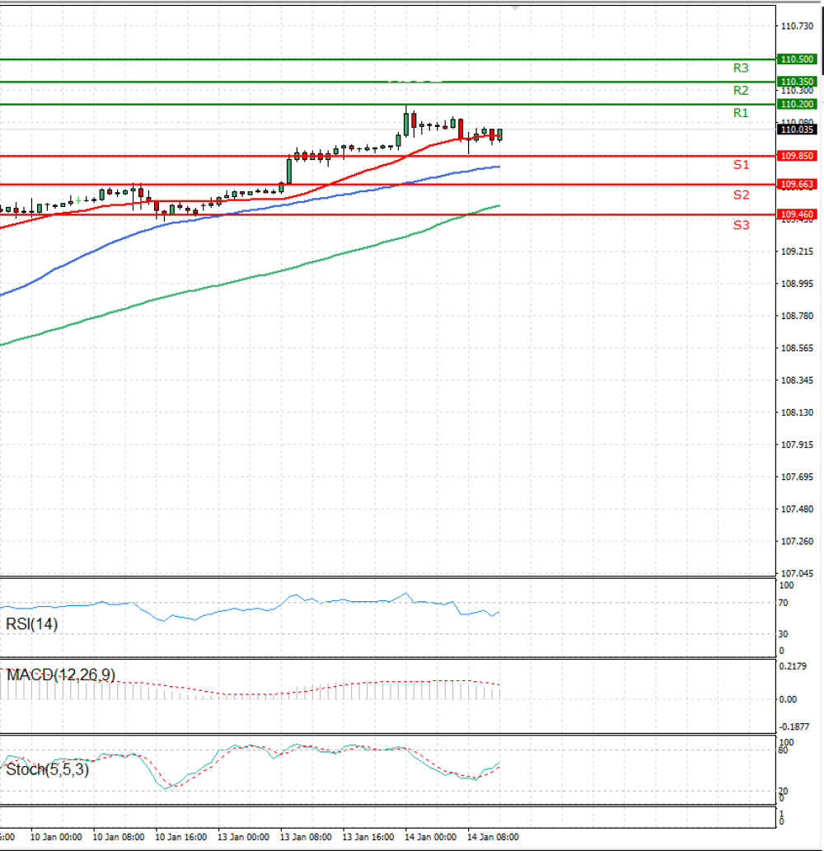Click the 110.730 price scale value
The width and height of the screenshot is (824, 851).
[x=797, y=26]
